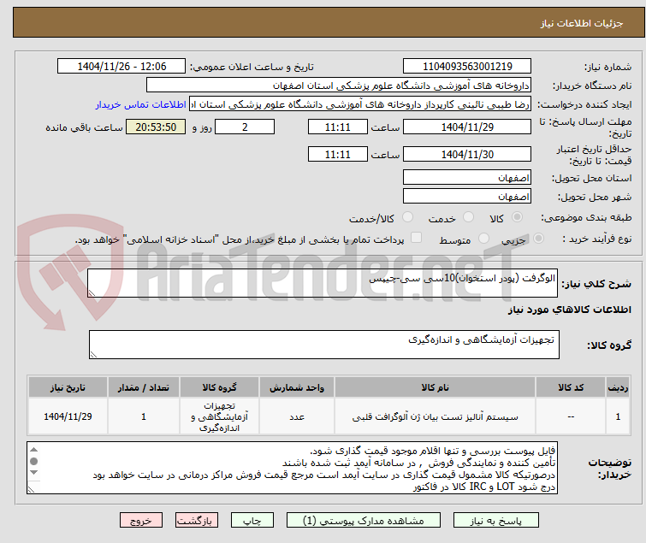Image resolution: width=646 pixels, height=543 pixels.
Task: Click the ایجاد کننده درخواست field
Action: click(360, 104)
